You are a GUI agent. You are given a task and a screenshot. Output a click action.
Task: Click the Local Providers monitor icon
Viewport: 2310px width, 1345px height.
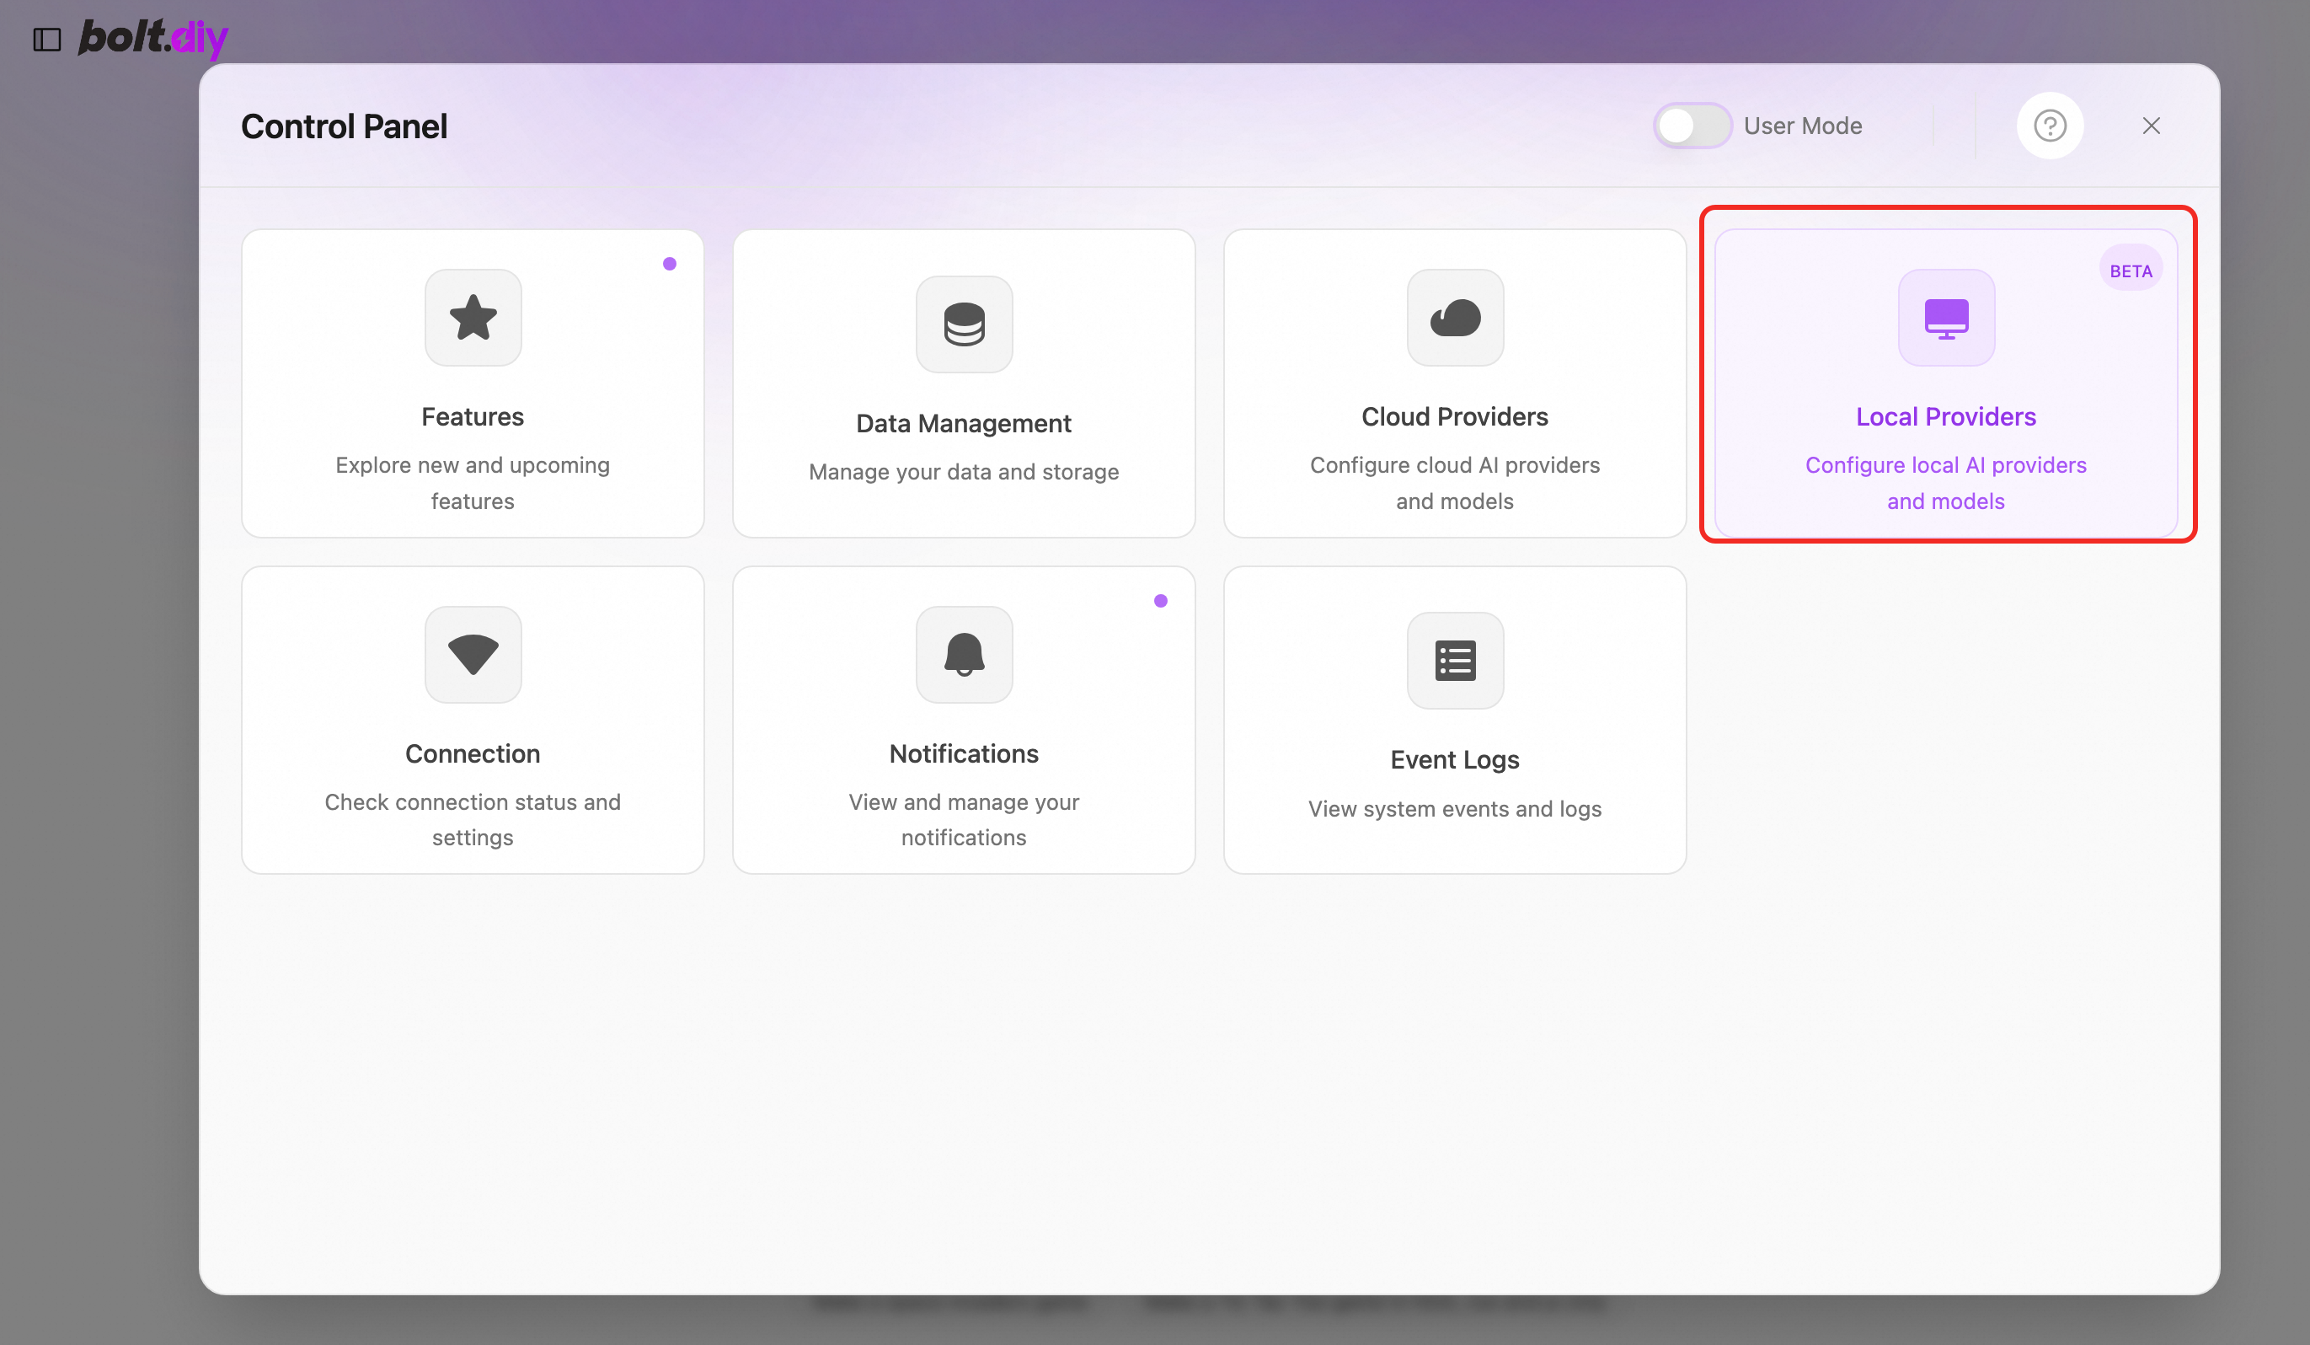(x=1945, y=319)
